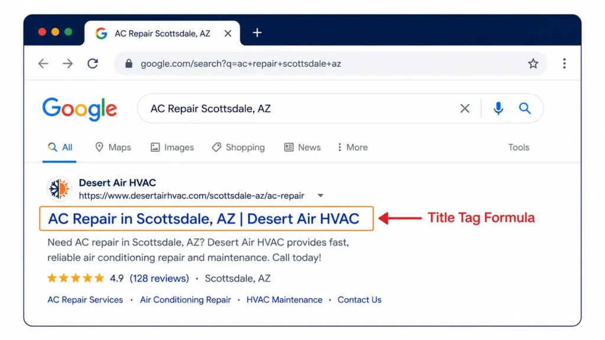Click the Desert Air HVAC site name
This screenshot has height=340, width=605.
tap(118, 183)
